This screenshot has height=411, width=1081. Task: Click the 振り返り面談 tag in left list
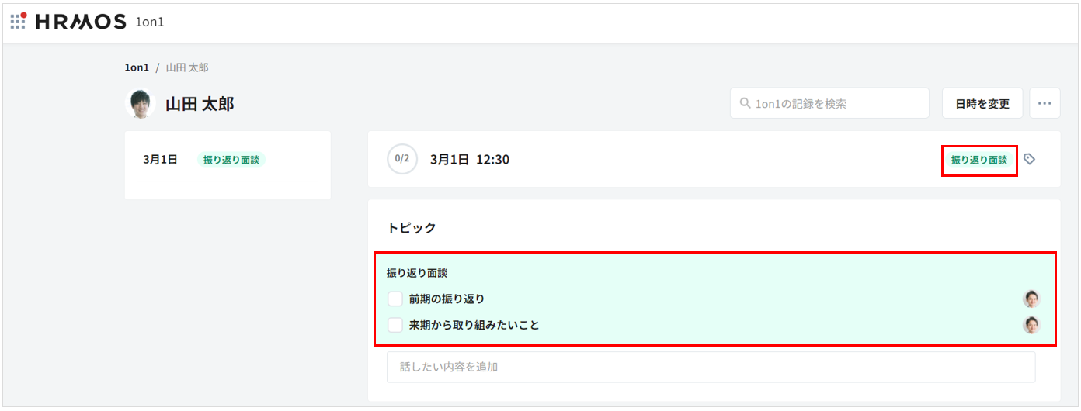click(x=231, y=160)
